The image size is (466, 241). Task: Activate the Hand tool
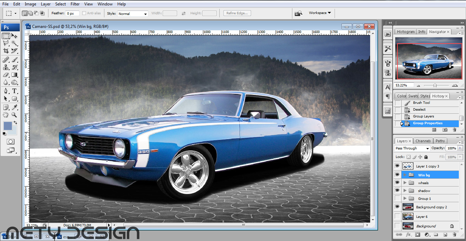(6, 115)
